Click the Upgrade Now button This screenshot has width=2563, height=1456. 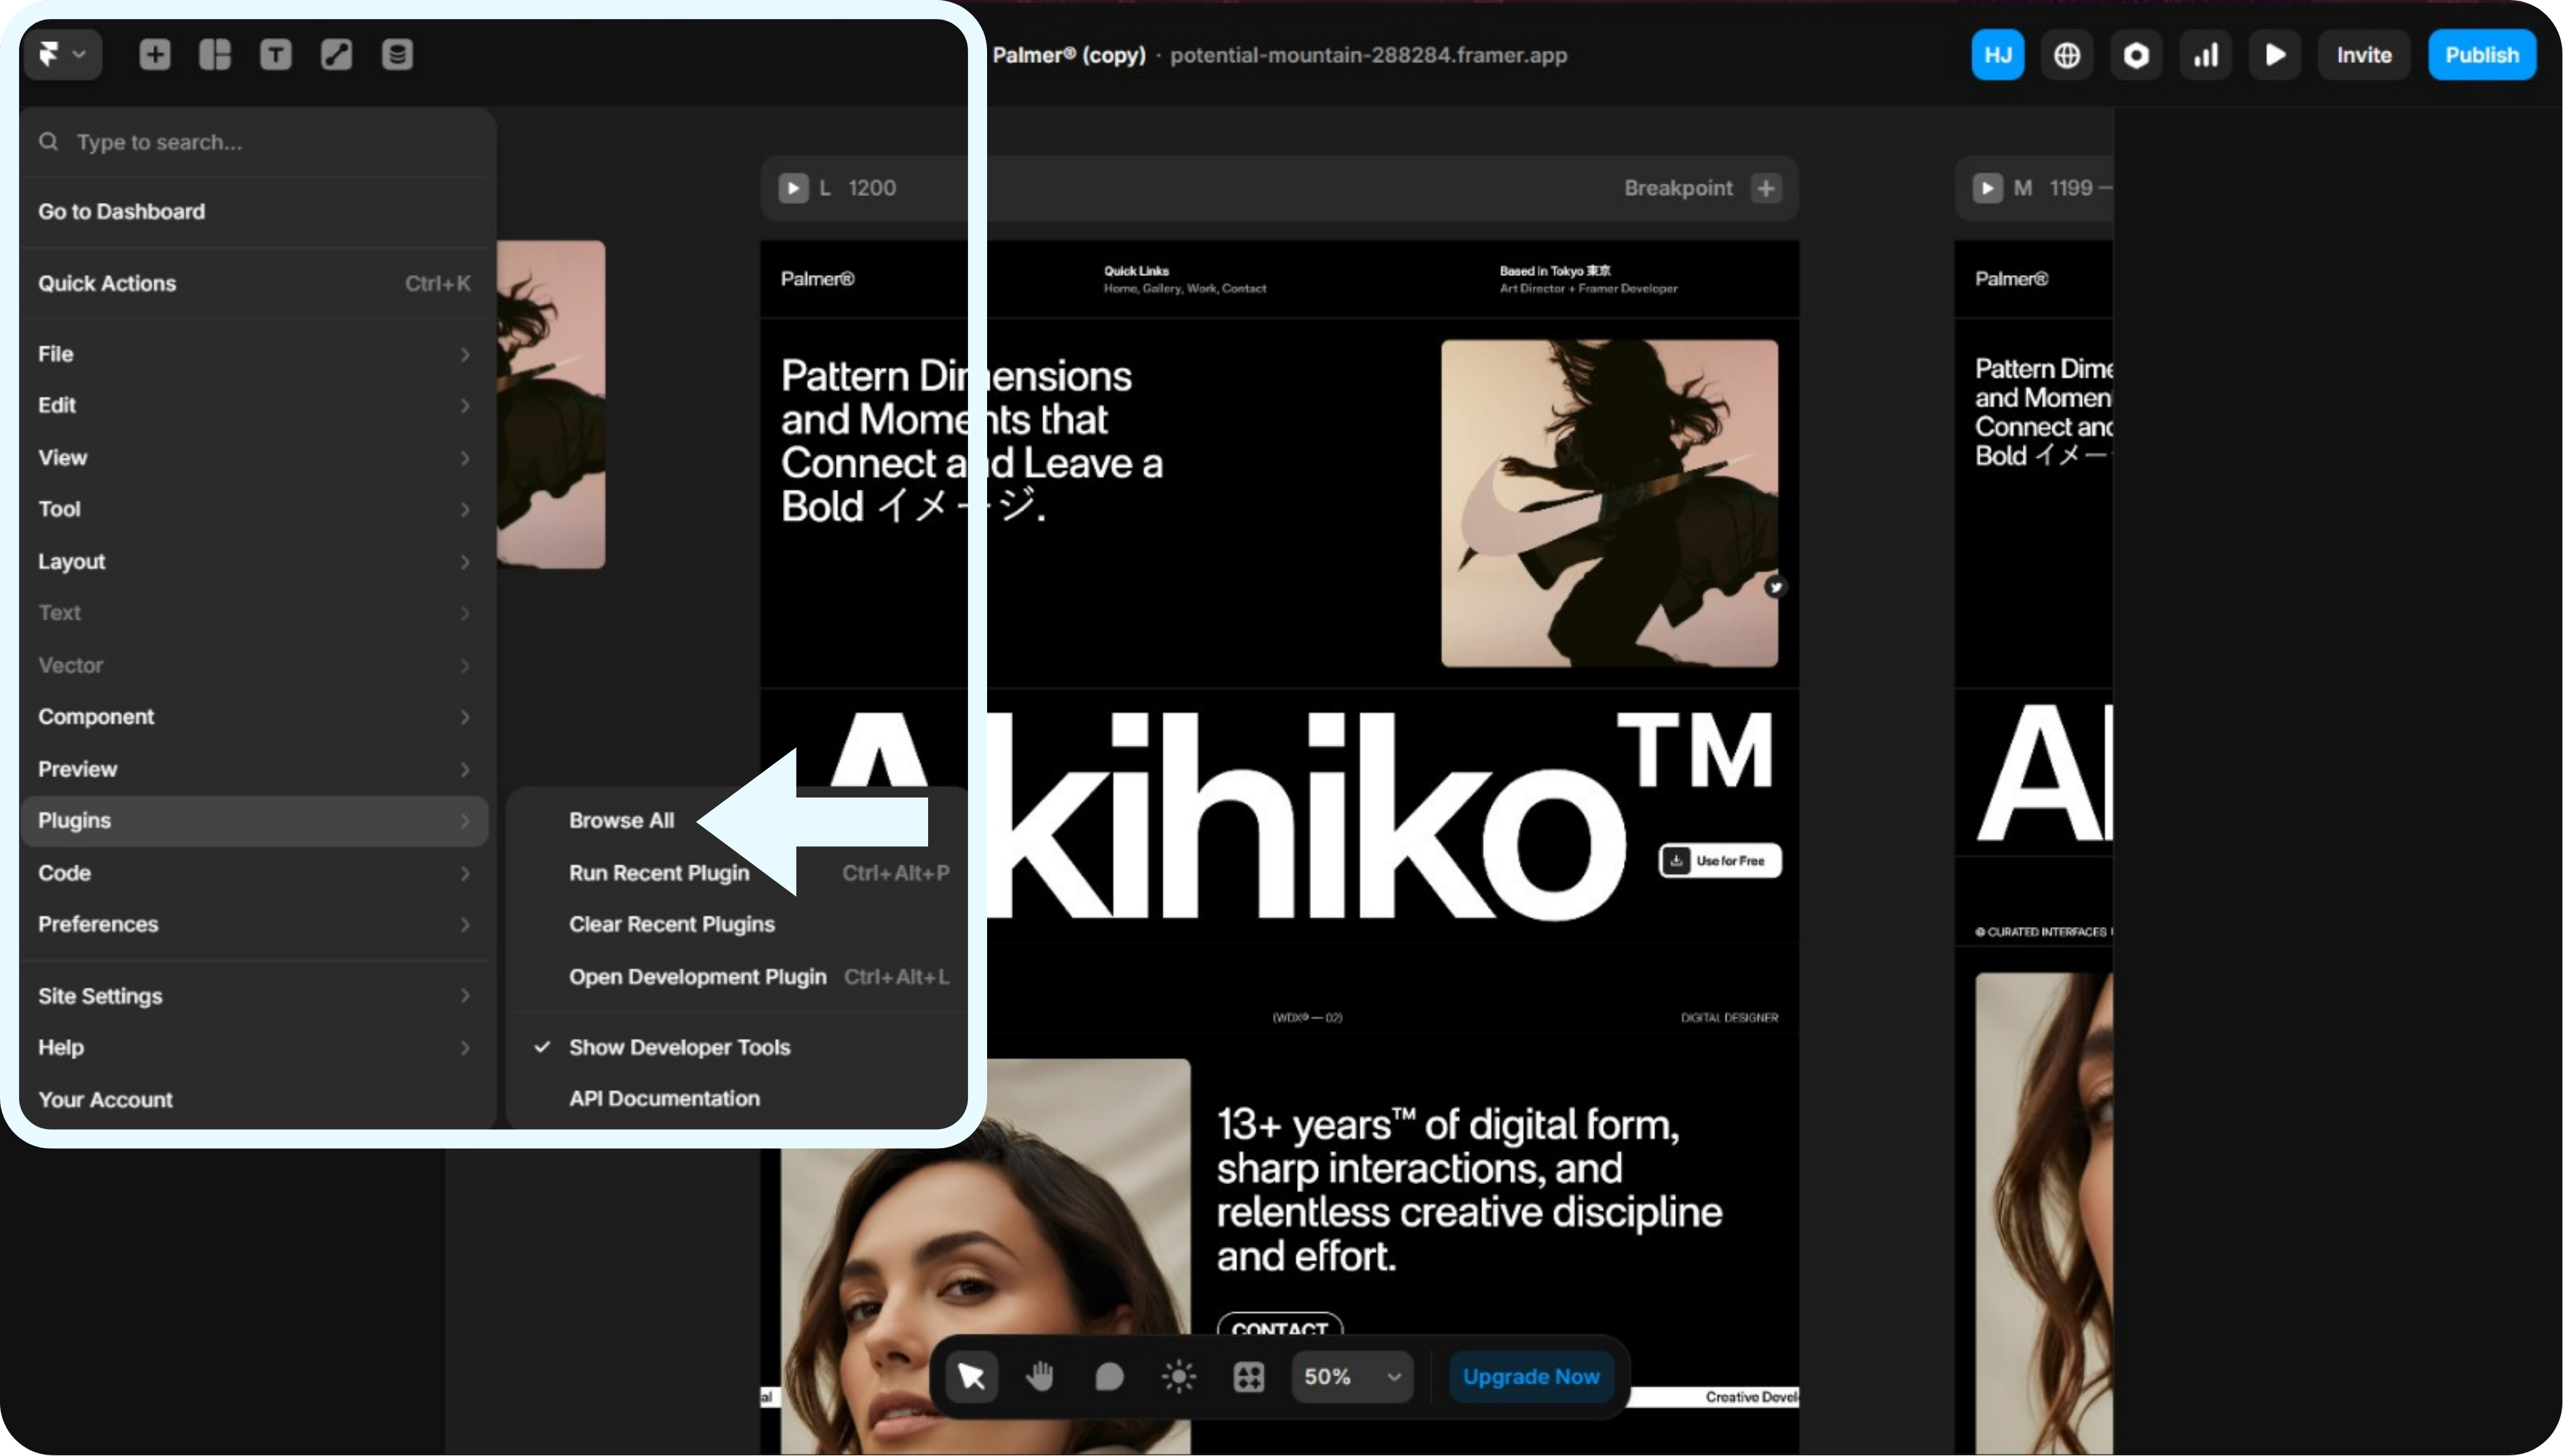coord(1530,1376)
